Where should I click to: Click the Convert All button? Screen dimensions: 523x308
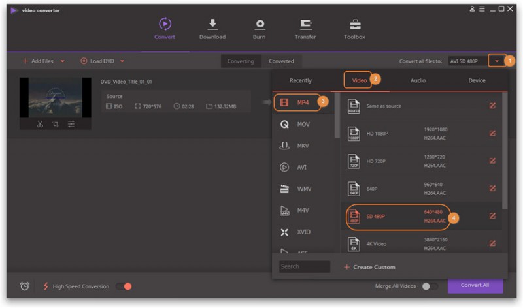(x=475, y=286)
